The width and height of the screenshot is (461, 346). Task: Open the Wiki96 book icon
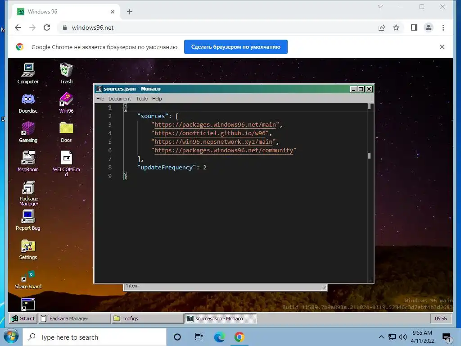point(66,103)
